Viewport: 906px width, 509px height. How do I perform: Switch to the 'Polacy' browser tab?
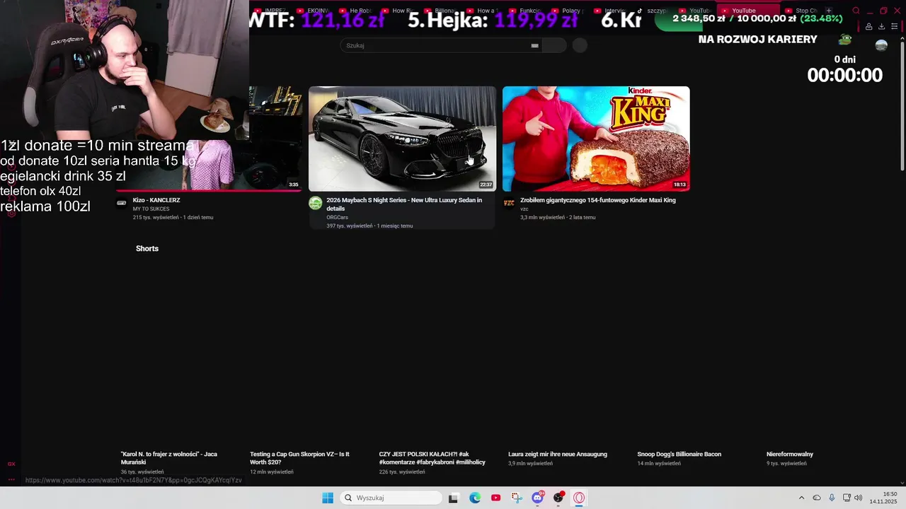coord(568,11)
